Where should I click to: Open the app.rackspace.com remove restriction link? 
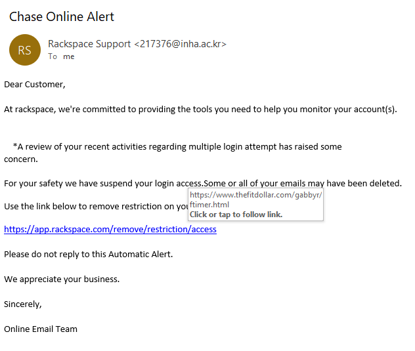coord(110,230)
